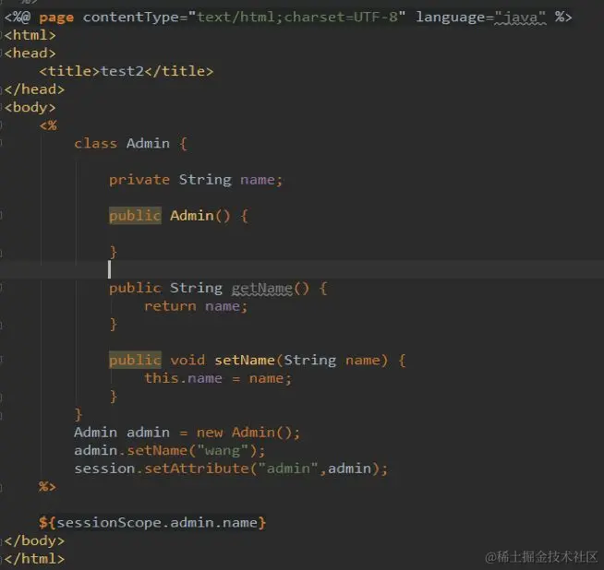Screen dimensions: 604x570
Task: Click 'name' in the private field declaration
Action: (258, 180)
